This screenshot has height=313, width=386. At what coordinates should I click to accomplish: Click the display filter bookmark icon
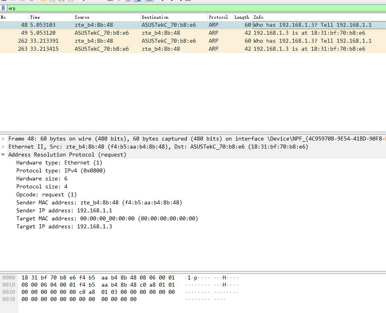pos(3,8)
